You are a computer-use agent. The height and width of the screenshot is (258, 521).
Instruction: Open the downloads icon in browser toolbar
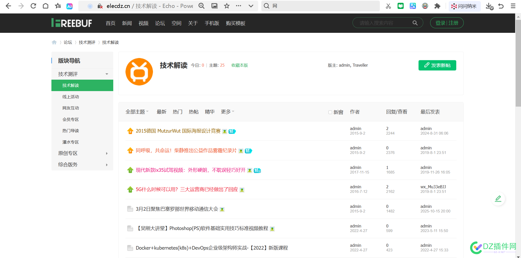[489, 6]
